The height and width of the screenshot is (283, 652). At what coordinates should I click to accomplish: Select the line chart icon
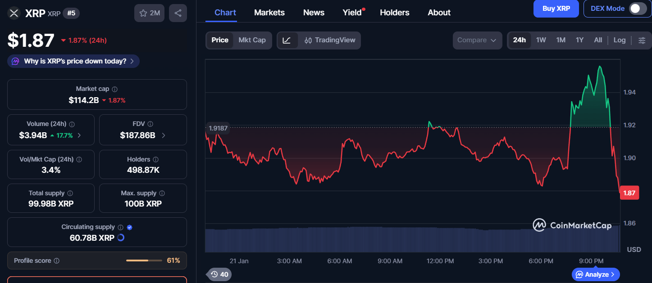point(287,40)
